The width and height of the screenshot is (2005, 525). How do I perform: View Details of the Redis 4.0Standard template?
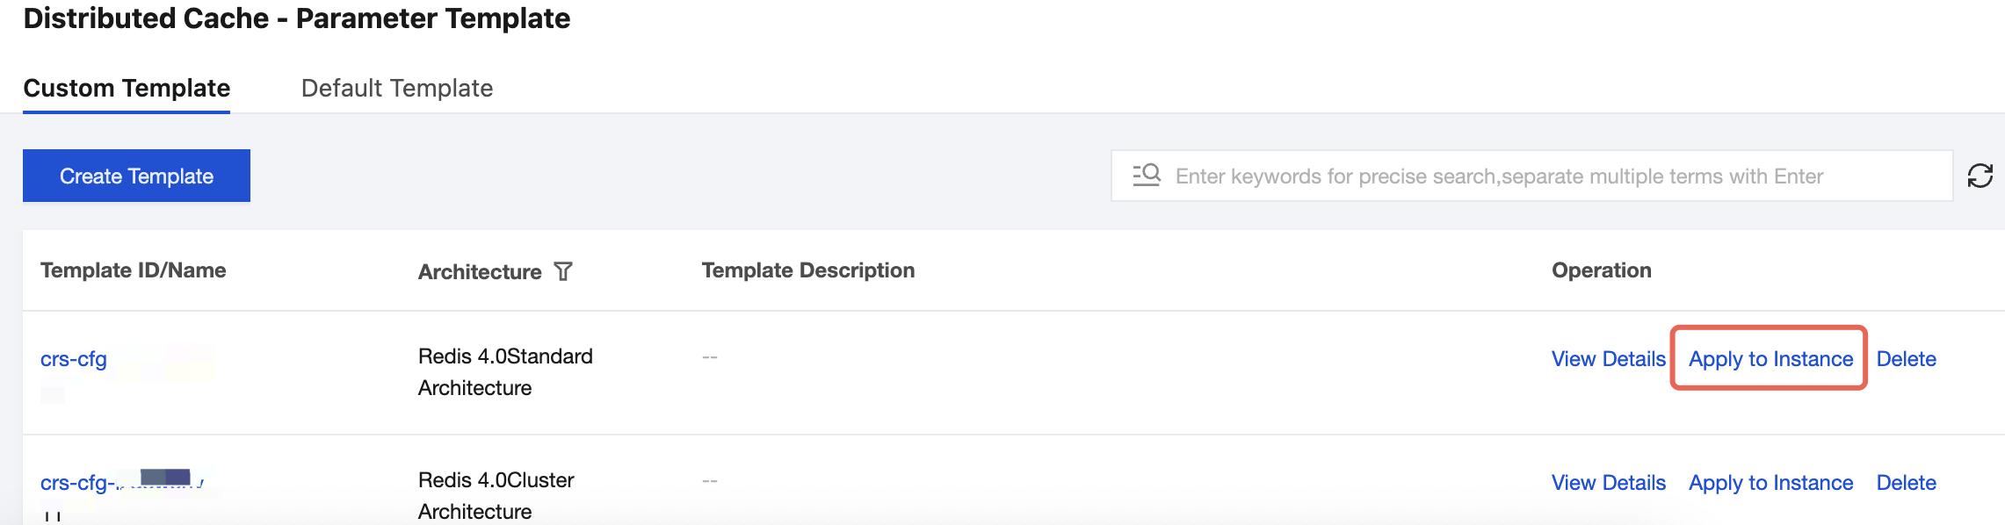(x=1608, y=359)
